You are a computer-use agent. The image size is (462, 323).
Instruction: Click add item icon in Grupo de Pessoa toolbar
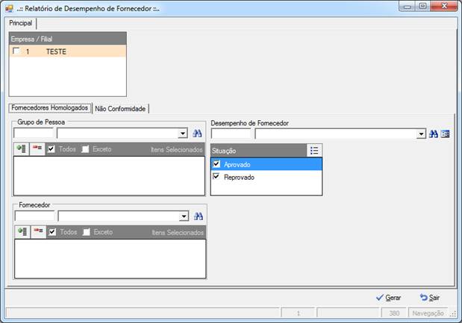point(22,149)
